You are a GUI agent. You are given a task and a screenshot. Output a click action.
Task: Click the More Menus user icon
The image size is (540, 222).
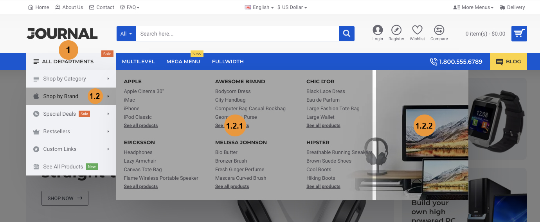[x=456, y=7]
